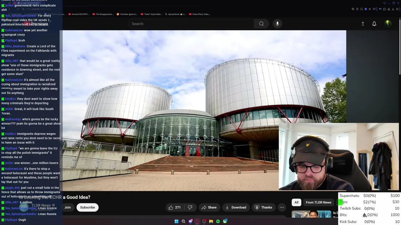
Task: Open the browser extensions cube icon
Action: 384,9
